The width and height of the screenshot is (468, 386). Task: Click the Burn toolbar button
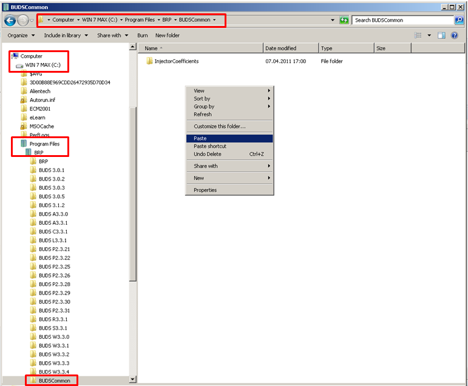click(143, 36)
